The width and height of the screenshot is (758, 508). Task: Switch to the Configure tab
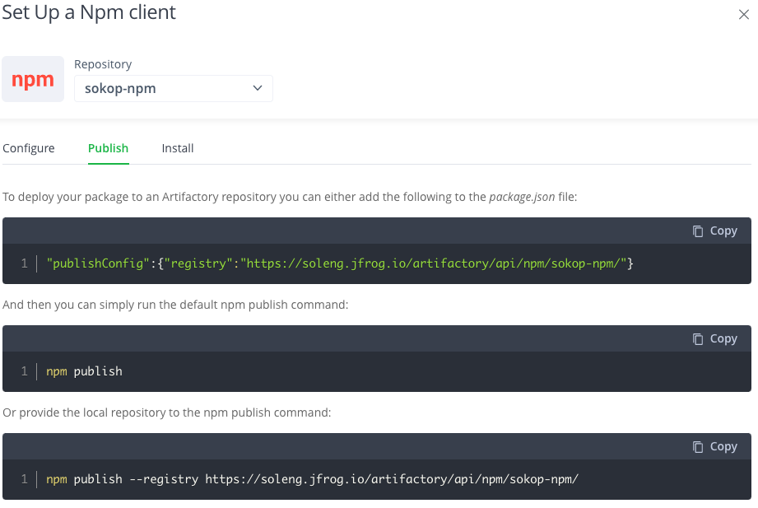point(29,148)
